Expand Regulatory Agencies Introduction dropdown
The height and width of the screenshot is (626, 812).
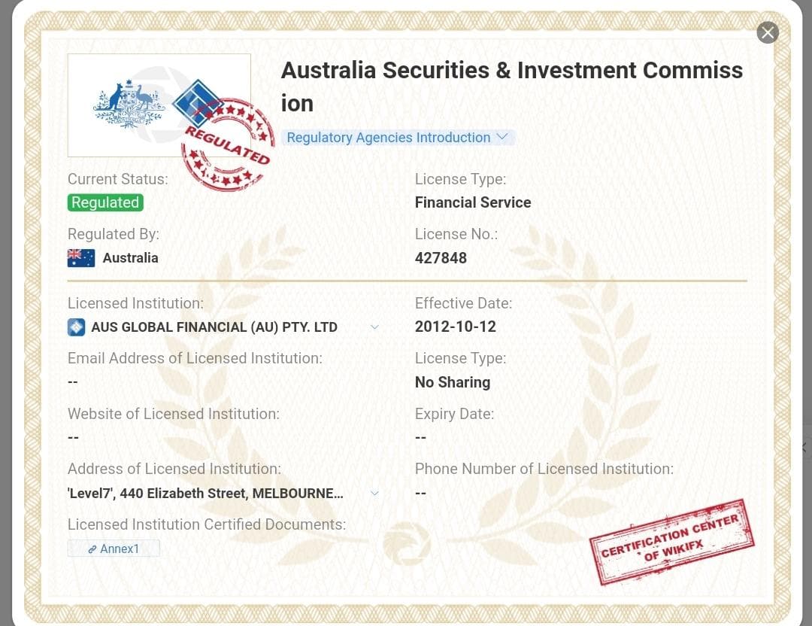click(398, 138)
